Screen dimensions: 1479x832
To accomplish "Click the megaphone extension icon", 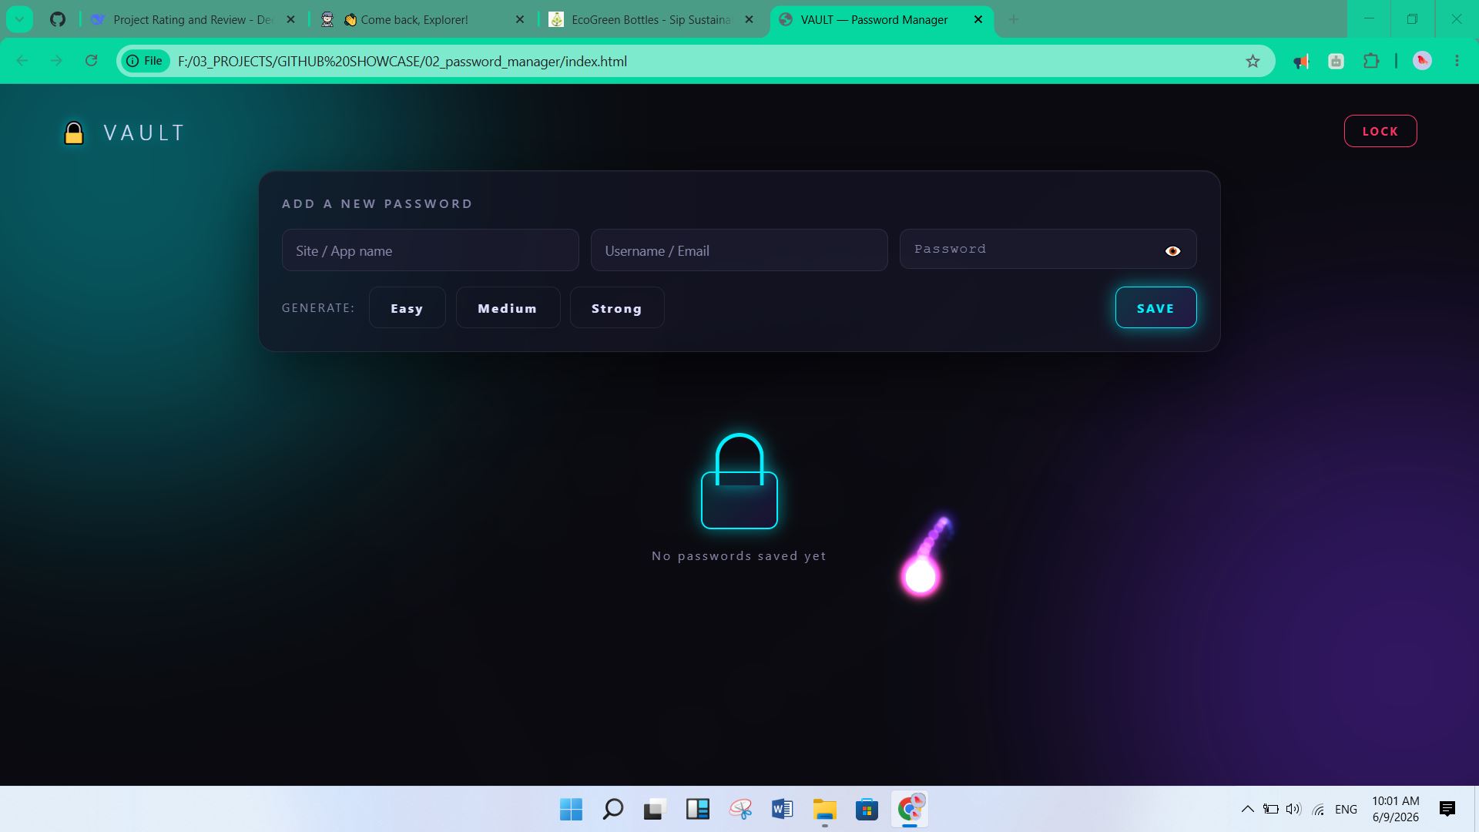I will [x=1300, y=61].
